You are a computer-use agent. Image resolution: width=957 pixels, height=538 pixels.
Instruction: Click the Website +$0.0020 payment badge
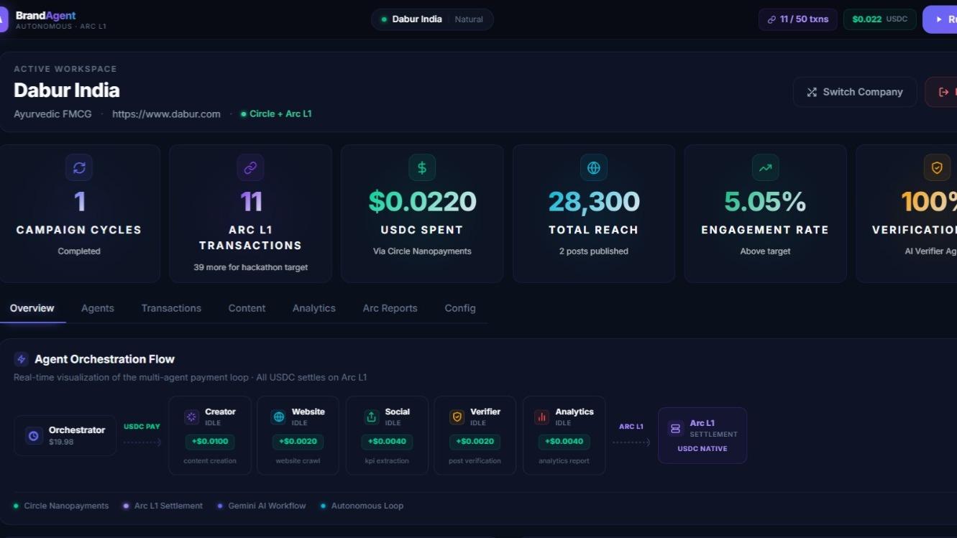(x=298, y=441)
